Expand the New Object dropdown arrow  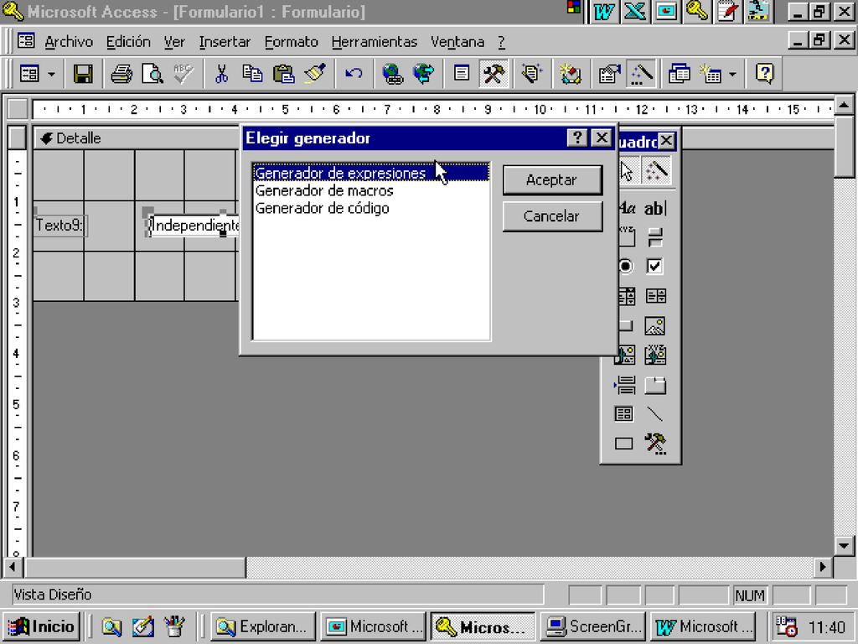click(732, 74)
